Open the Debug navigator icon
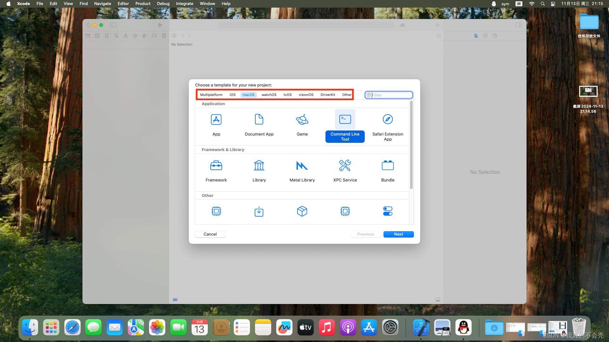 [145, 36]
